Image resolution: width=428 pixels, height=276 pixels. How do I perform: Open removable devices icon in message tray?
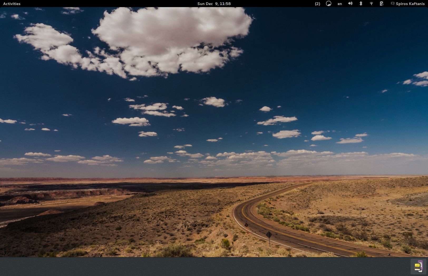[x=418, y=266]
